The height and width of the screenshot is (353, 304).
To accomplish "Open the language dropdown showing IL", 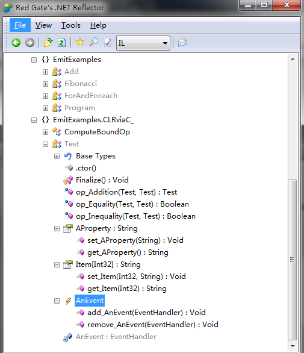I will [143, 43].
